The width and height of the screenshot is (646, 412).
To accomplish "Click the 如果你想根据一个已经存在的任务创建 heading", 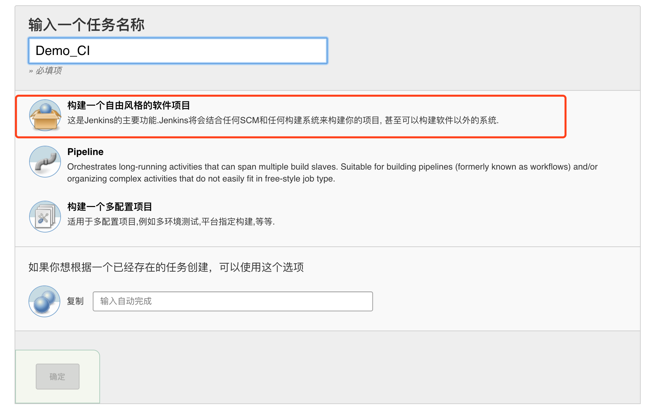I will pyautogui.click(x=166, y=267).
